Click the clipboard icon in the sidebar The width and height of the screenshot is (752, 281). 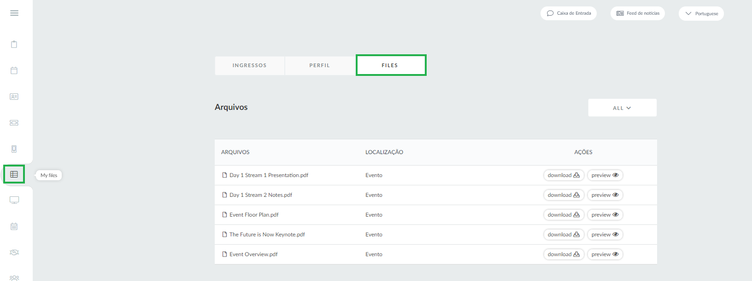[14, 44]
